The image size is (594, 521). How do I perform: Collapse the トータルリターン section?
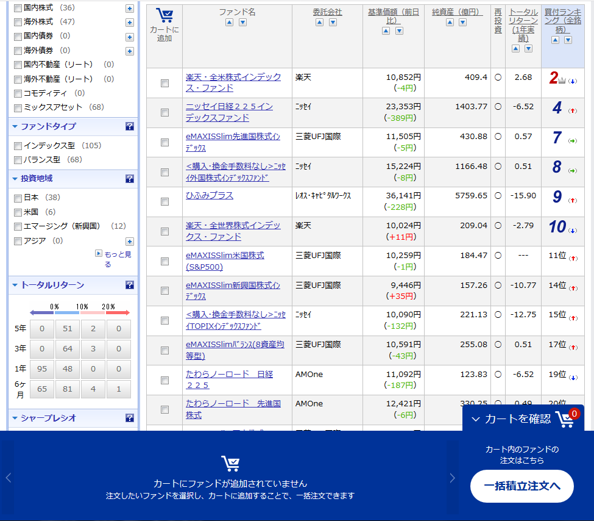pos(15,285)
